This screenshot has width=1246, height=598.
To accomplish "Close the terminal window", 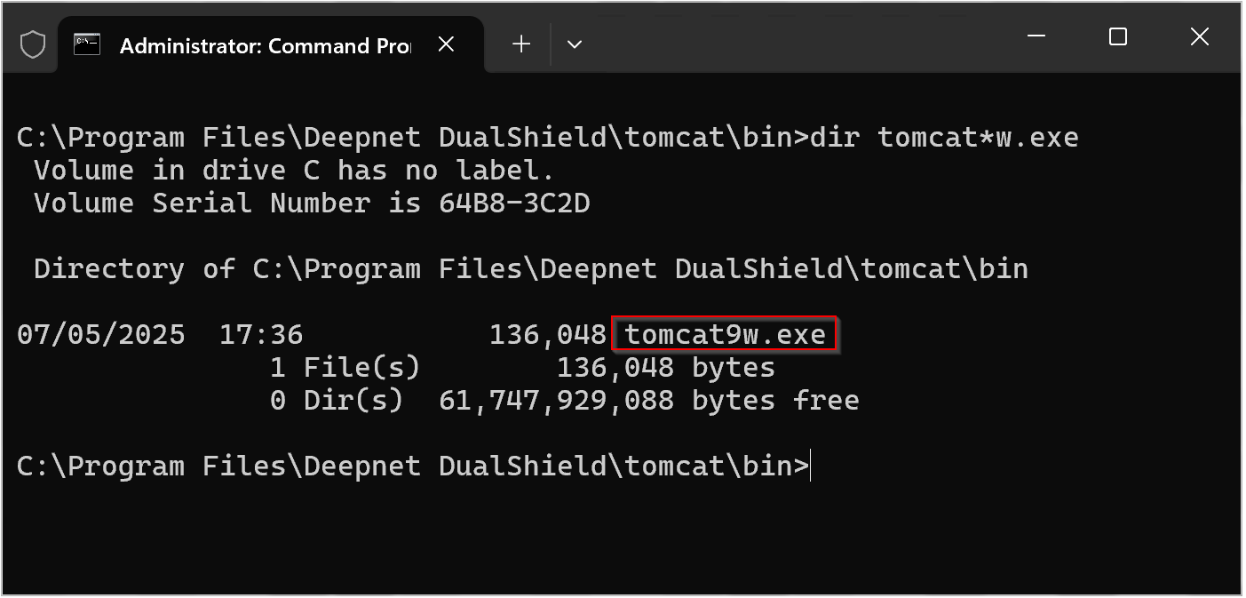I will (x=1199, y=36).
